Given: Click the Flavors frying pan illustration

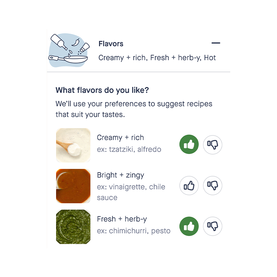Looking at the screenshot, I should 69,51.
